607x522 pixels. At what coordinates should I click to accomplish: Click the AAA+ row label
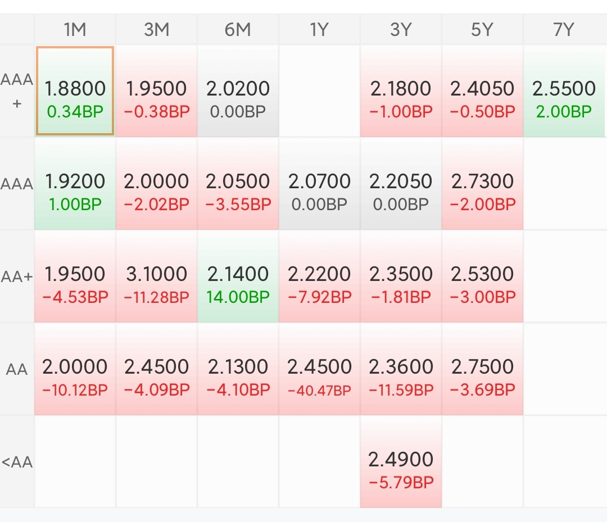coord(17,91)
